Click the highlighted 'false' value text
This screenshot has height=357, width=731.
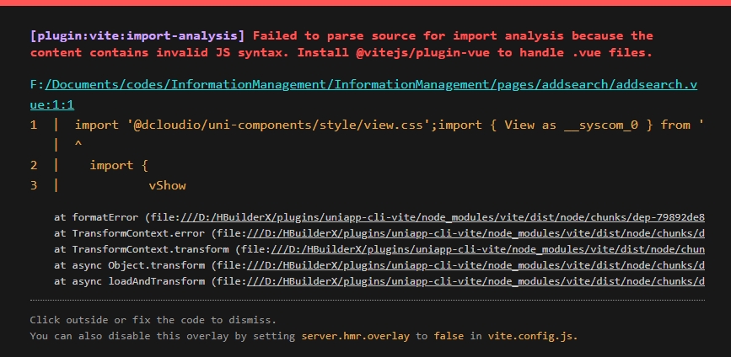(x=449, y=336)
